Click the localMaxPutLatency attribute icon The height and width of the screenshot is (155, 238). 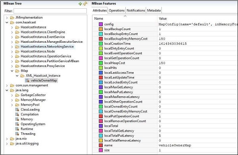(x=101, y=92)
